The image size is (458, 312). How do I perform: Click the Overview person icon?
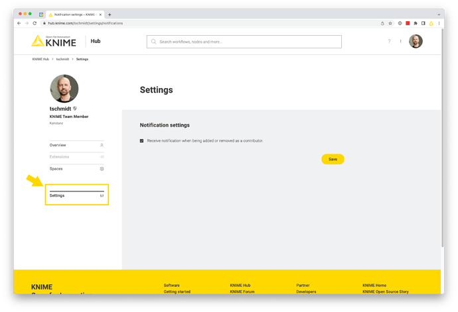pos(102,145)
